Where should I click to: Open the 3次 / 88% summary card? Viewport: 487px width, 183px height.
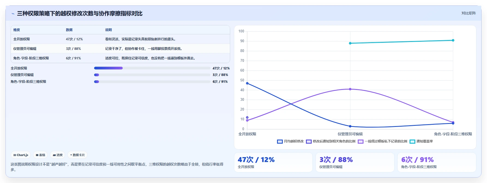[x=355, y=162]
